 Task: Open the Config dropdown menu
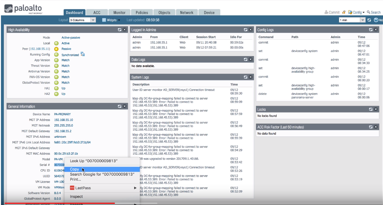tap(356, 12)
